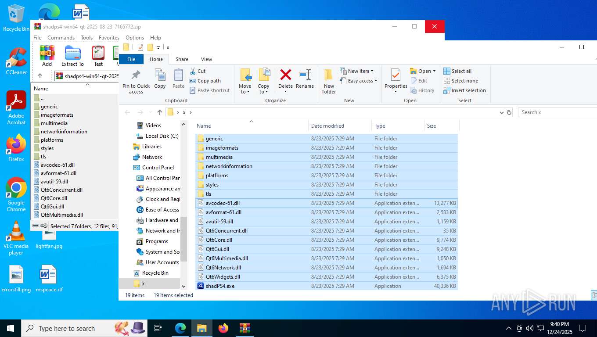This screenshot has width=597, height=337.
Task: Click the Rename ribbon icon
Action: pyautogui.click(x=305, y=79)
